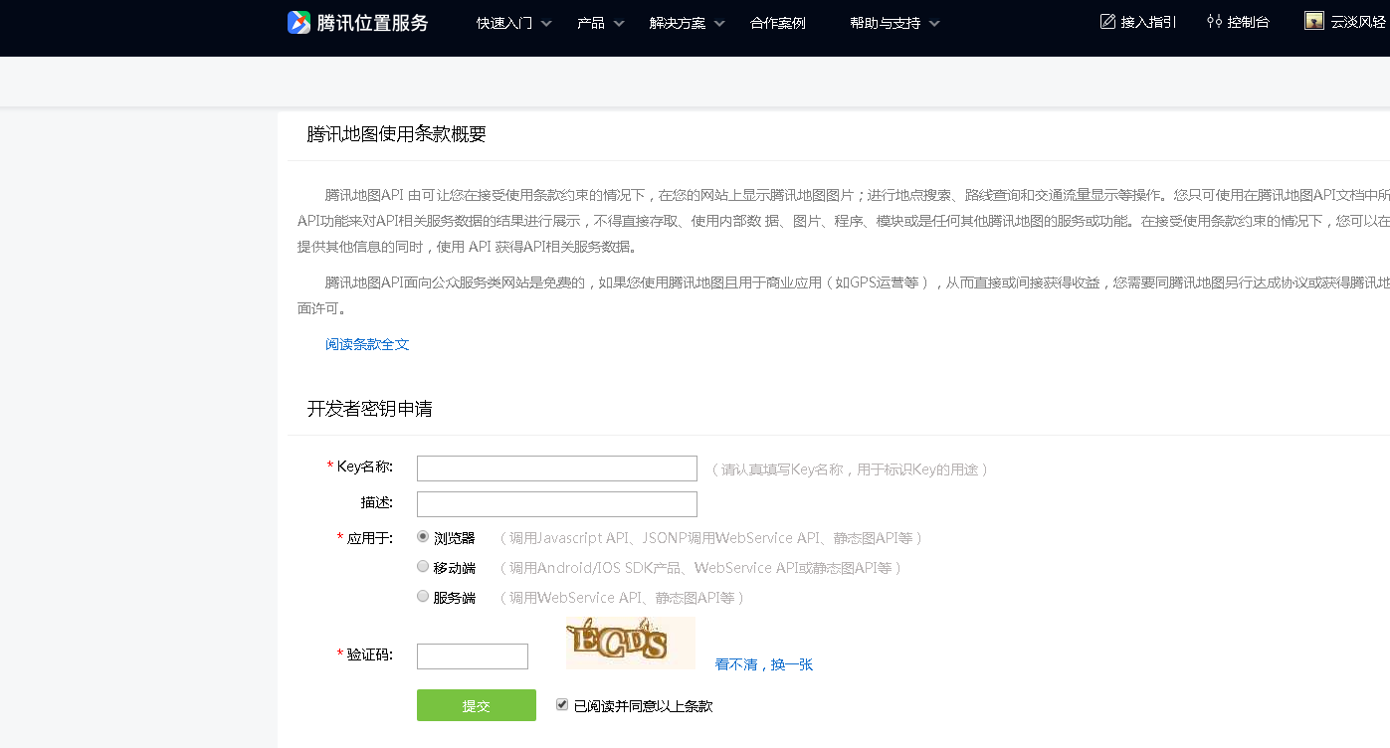
Task: Click the pencil icon beside 接入指引
Action: [x=1107, y=21]
